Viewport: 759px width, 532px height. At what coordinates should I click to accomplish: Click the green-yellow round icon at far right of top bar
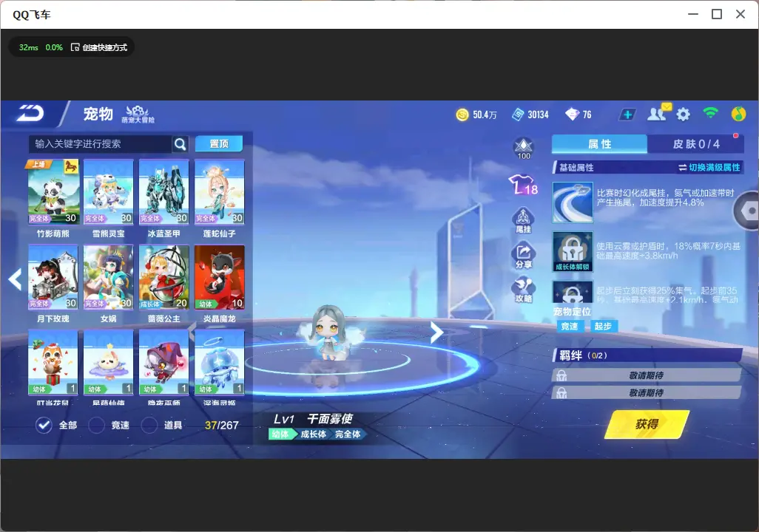pos(738,114)
